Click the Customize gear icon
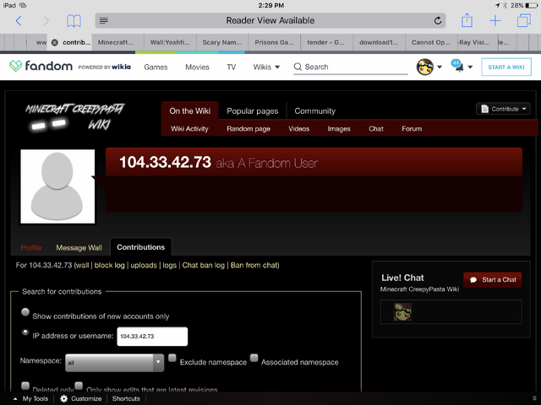 pos(64,398)
